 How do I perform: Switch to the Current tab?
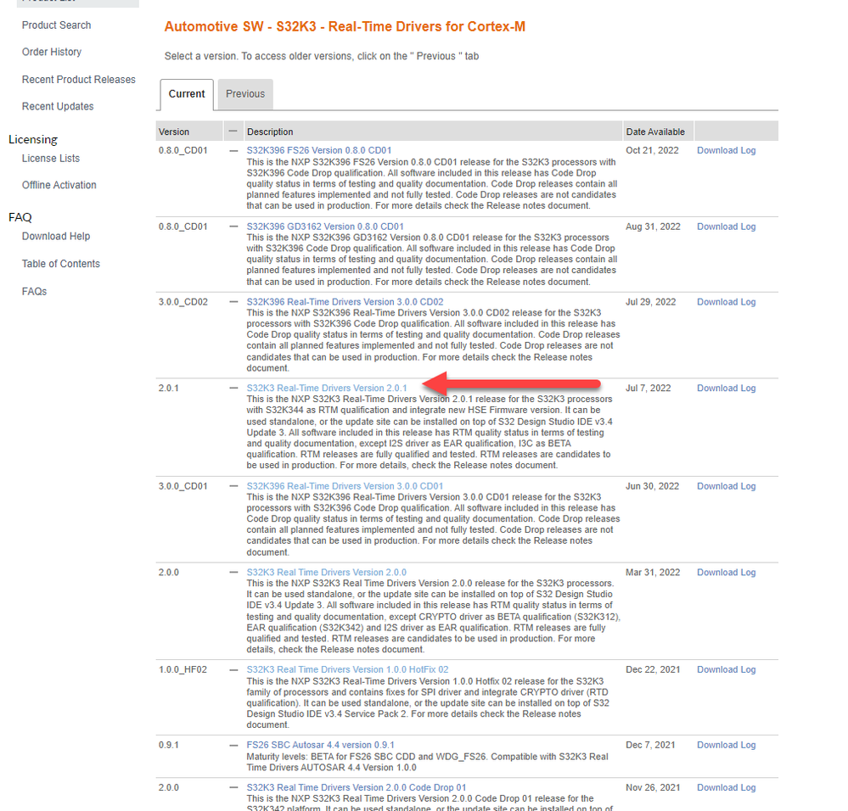point(187,94)
